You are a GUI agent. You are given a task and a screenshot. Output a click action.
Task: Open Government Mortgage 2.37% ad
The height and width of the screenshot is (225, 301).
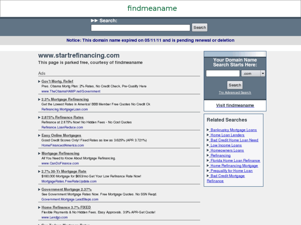click(67, 189)
